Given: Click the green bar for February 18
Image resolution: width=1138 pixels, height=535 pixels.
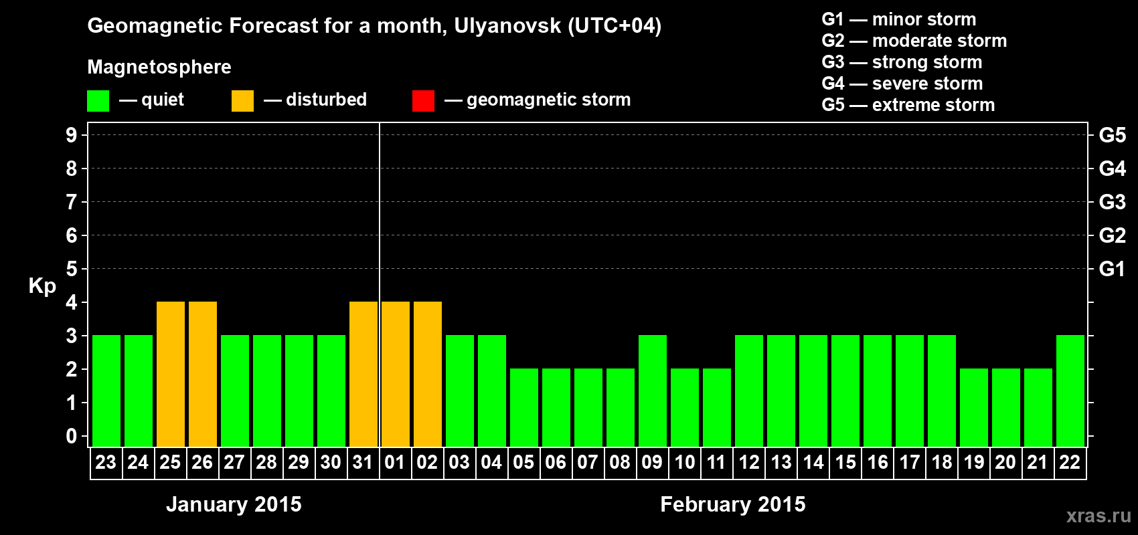Looking at the screenshot, I should [x=942, y=391].
